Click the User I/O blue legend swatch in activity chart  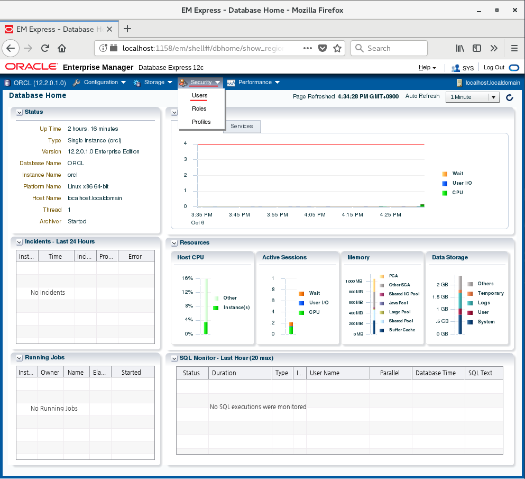click(445, 183)
